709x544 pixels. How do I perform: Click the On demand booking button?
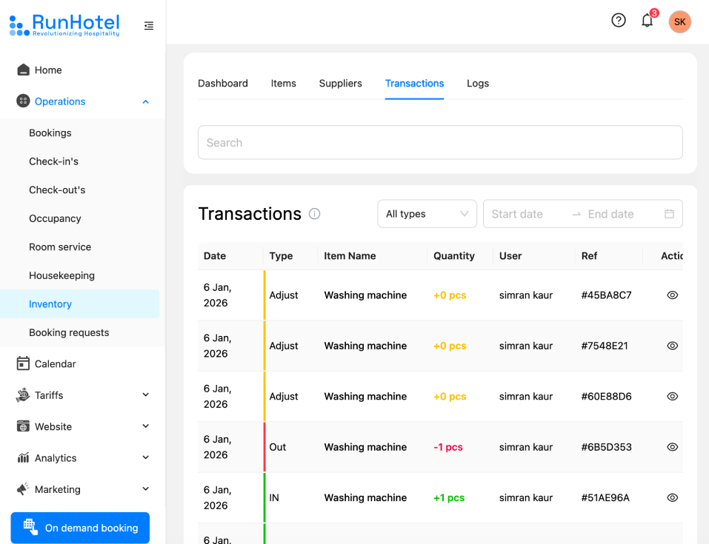pos(80,528)
